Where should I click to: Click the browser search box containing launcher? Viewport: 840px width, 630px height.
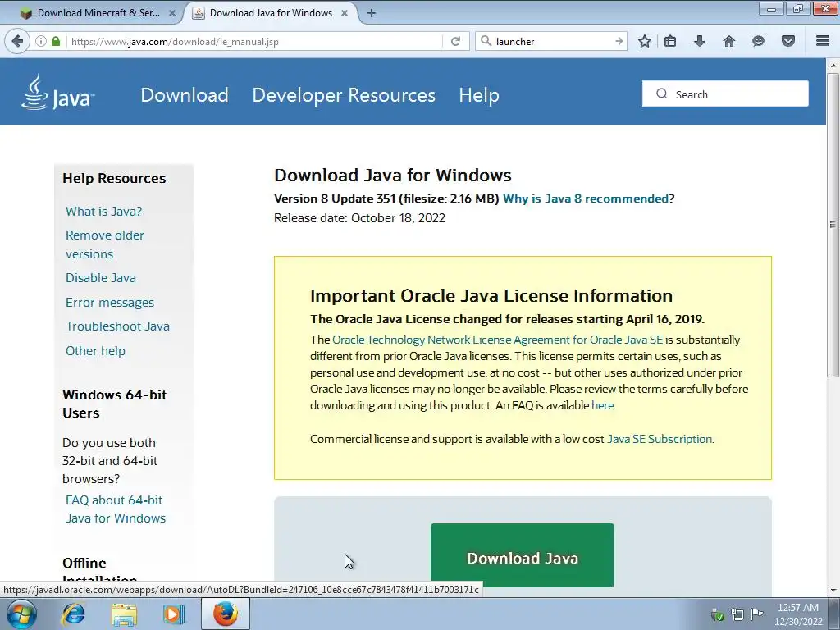pos(550,41)
